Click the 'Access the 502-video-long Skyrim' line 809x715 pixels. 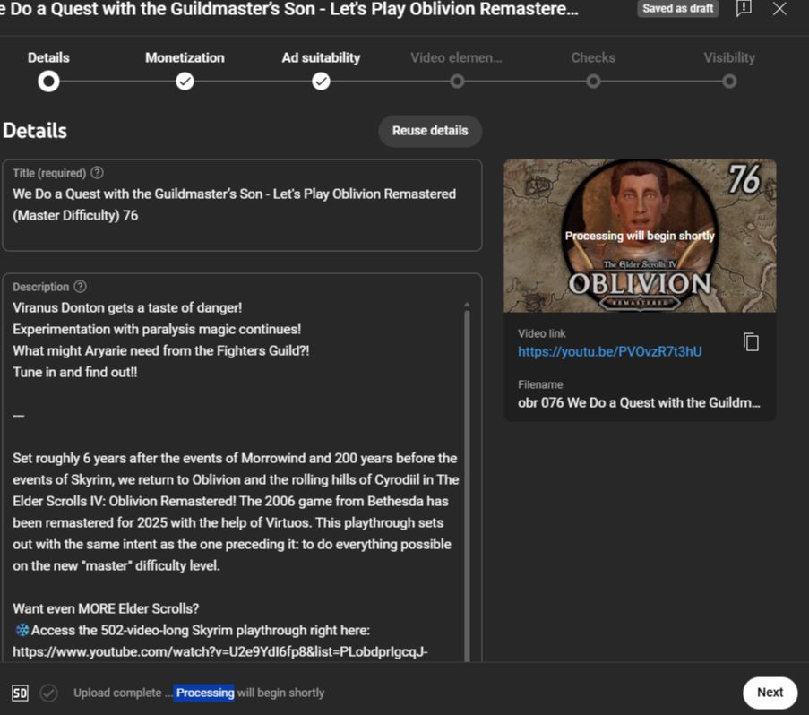[x=200, y=631]
